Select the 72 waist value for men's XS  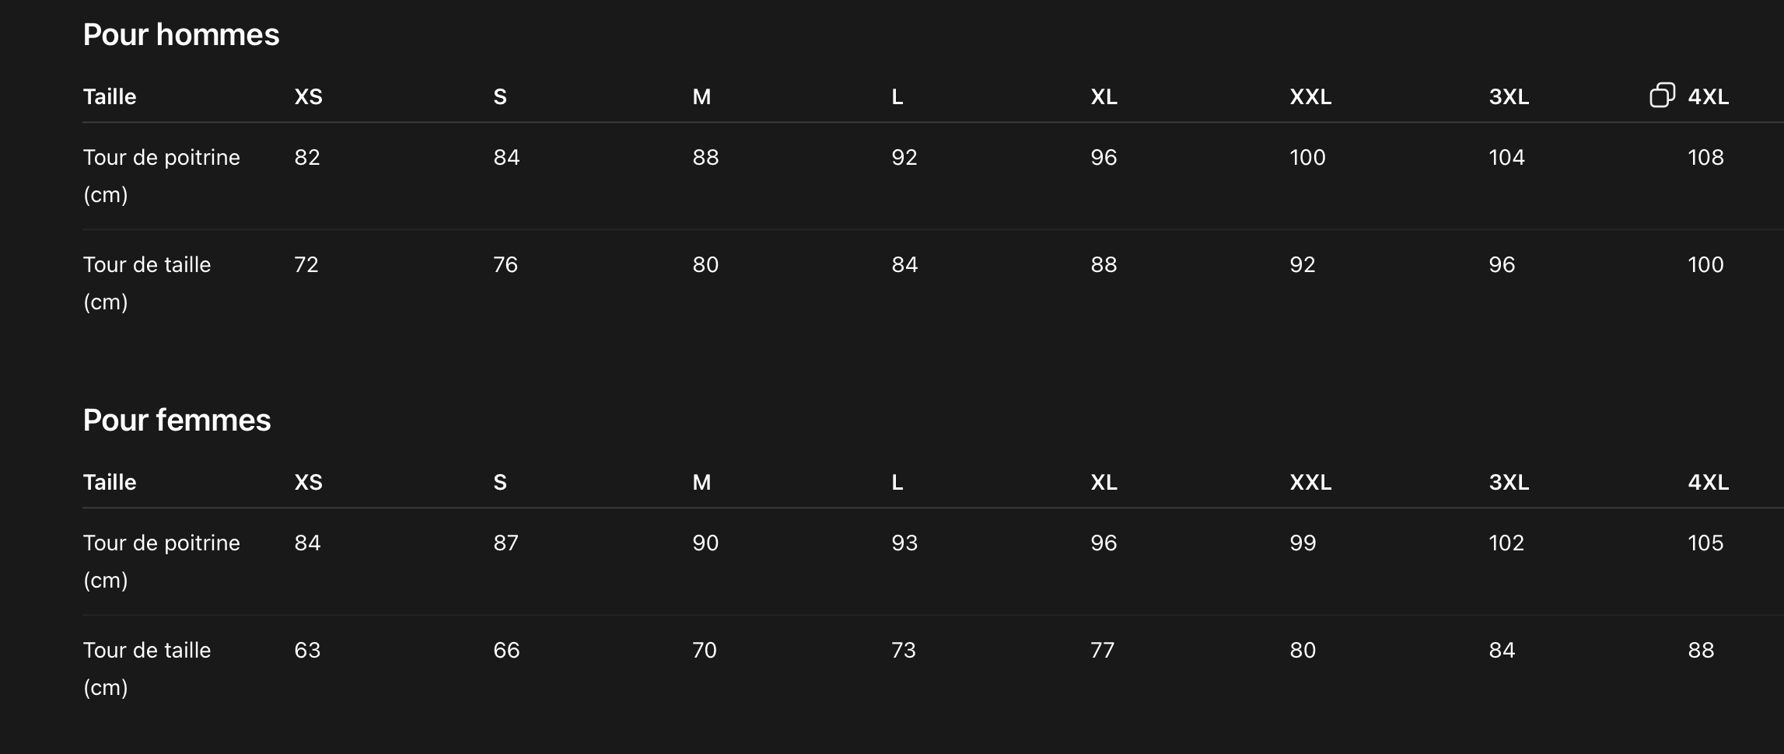click(306, 265)
